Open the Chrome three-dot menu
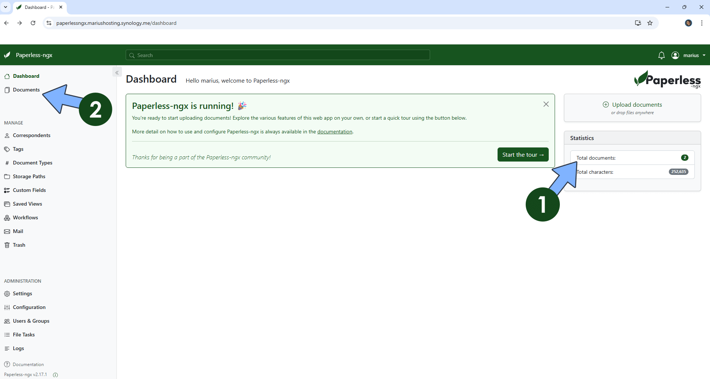 702,23
